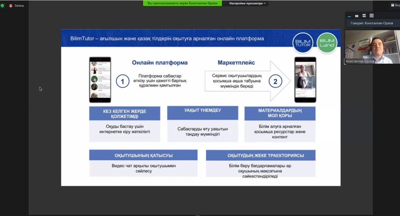Click the "Константин Орлов" name label on the video
This screenshot has width=400, height=216.
pyautogui.click(x=360, y=61)
